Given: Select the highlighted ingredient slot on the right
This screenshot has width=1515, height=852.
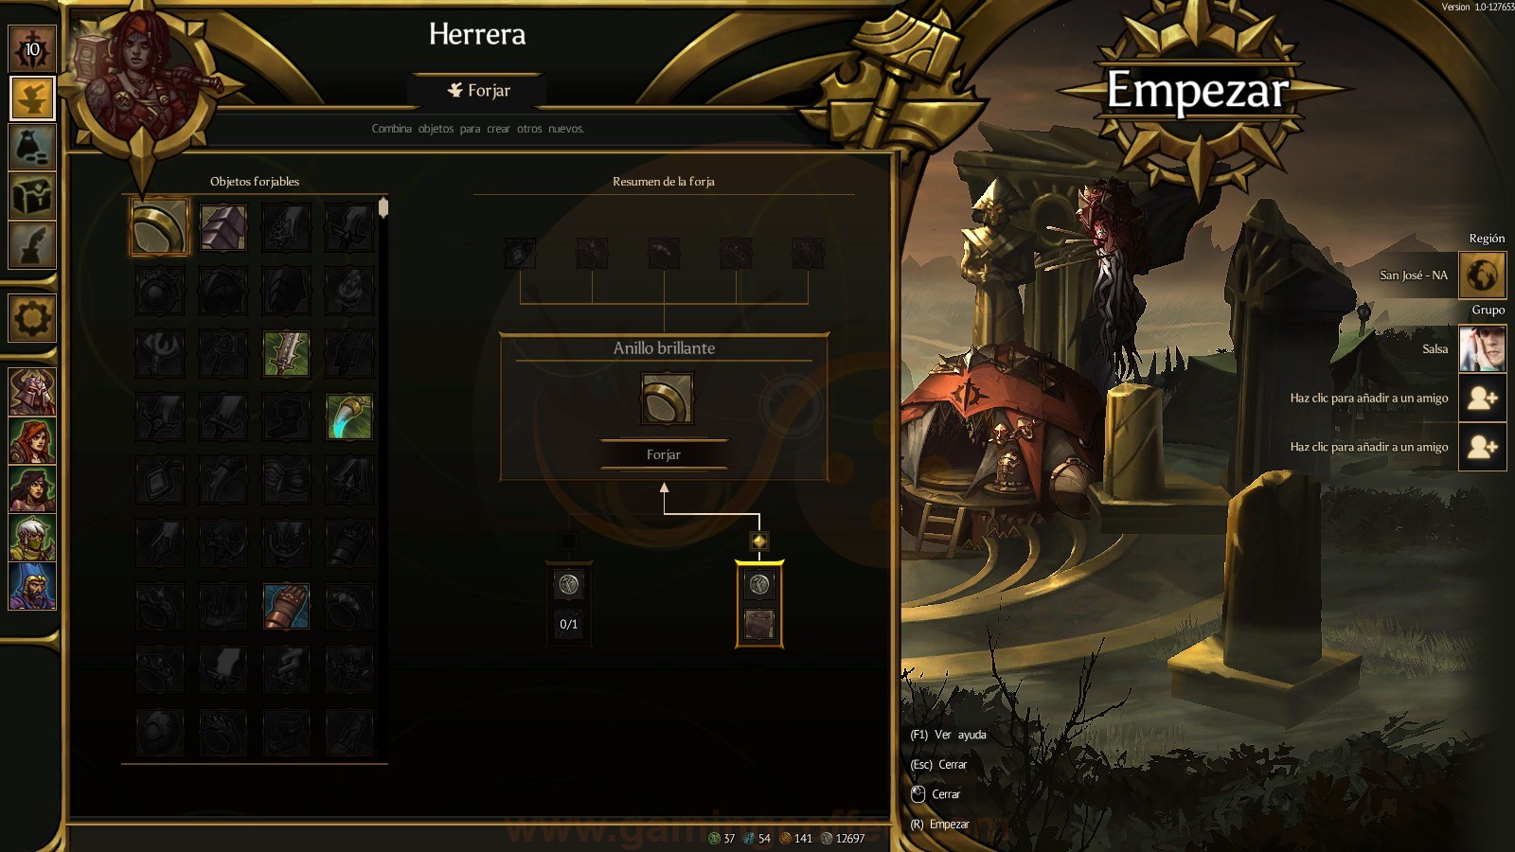Looking at the screenshot, I should (x=759, y=605).
